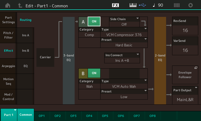This screenshot has height=121, width=201.
Task: Open the Part Output dropdown
Action: coord(185,95)
